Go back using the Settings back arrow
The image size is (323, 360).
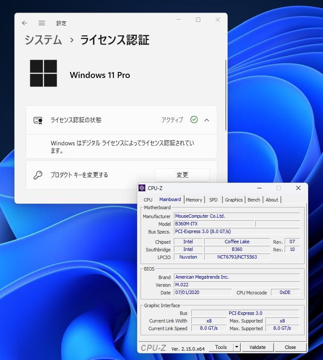(25, 23)
